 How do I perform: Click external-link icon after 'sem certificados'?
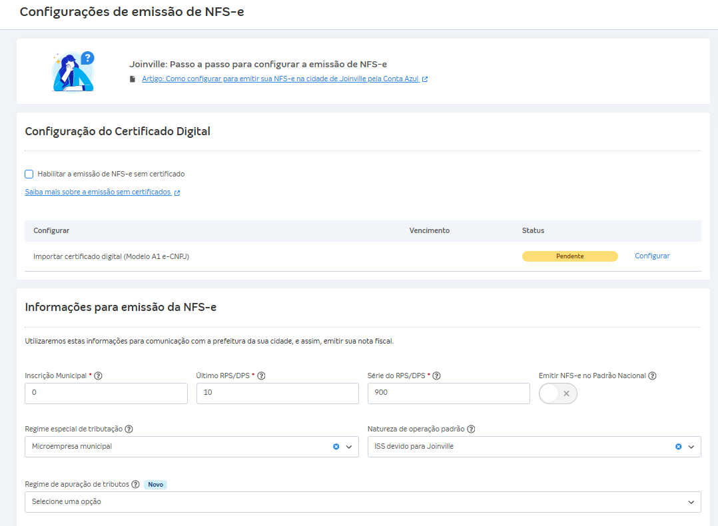point(177,192)
